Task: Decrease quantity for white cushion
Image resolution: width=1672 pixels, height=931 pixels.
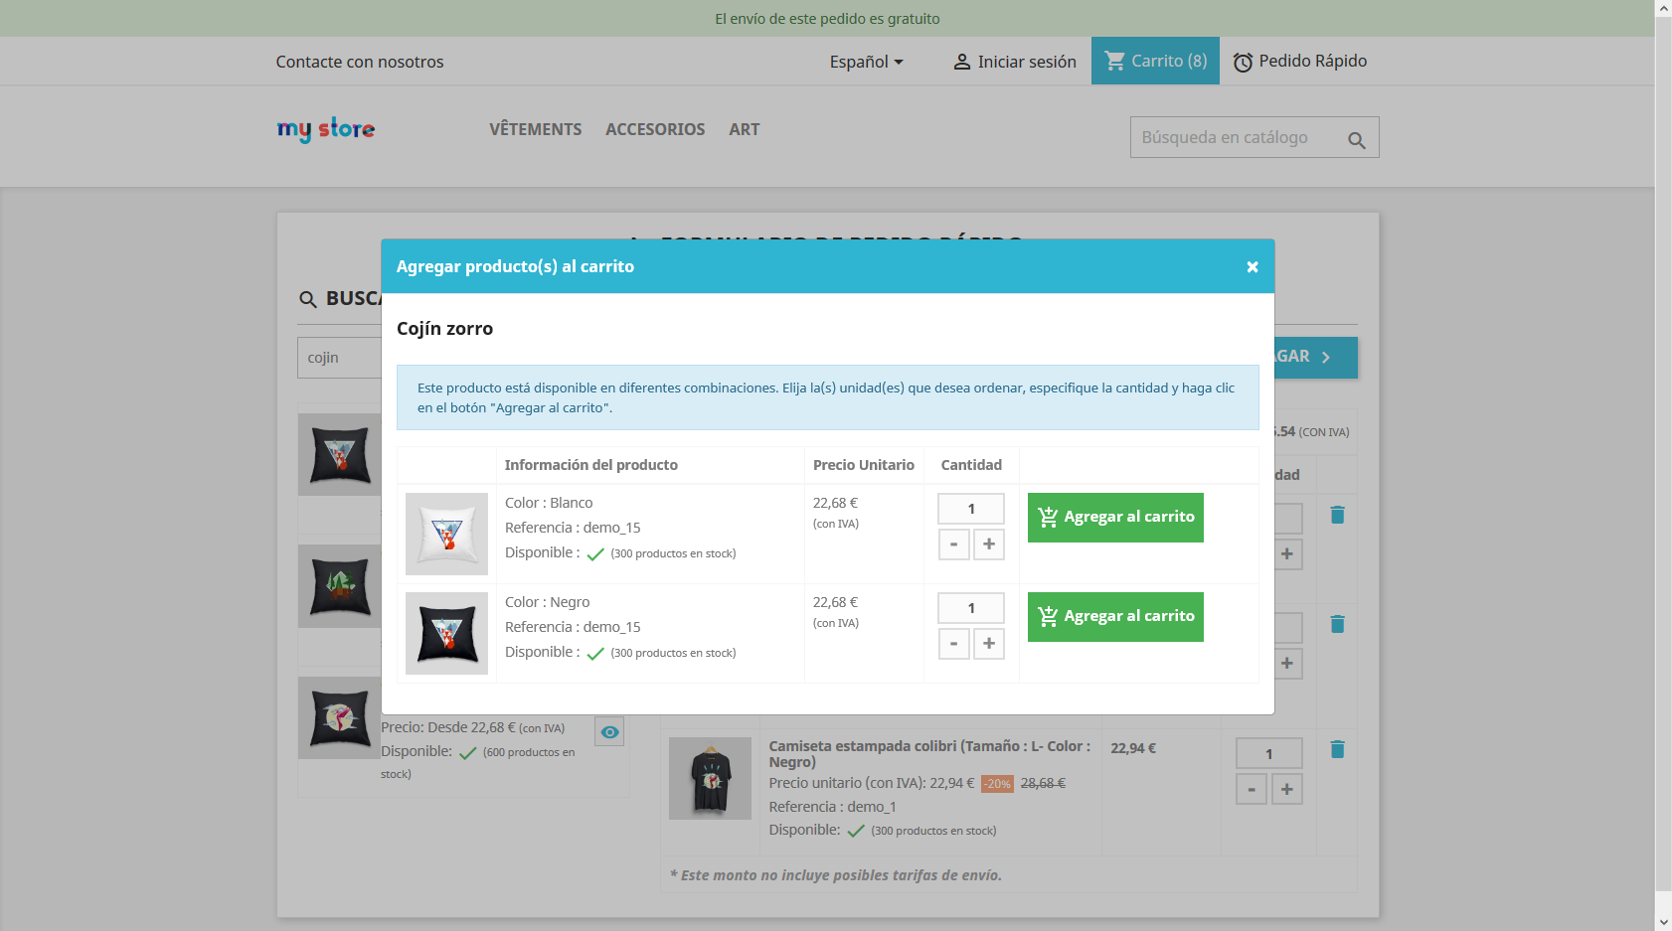Action: 953,544
